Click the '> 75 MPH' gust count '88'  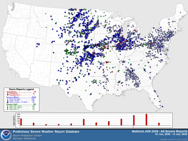(x=33, y=102)
